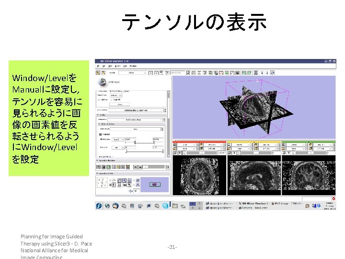Click the module history icon
The image size is (345, 259).
pyautogui.click(x=161, y=73)
